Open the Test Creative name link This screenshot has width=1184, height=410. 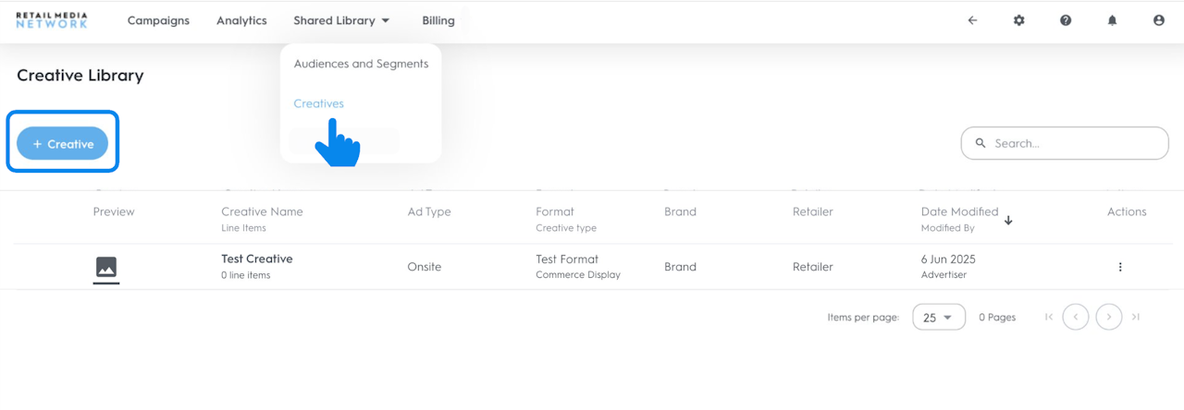257,259
